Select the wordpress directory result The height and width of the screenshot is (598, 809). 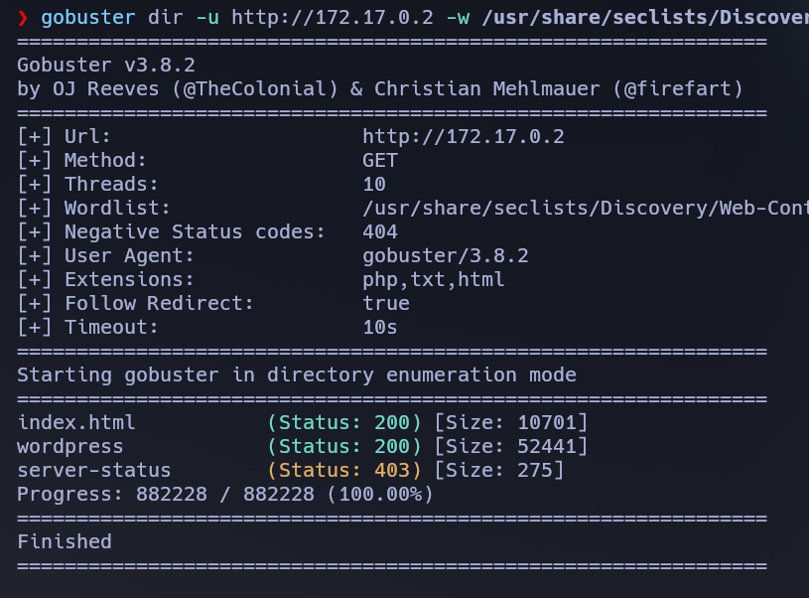[x=68, y=446]
